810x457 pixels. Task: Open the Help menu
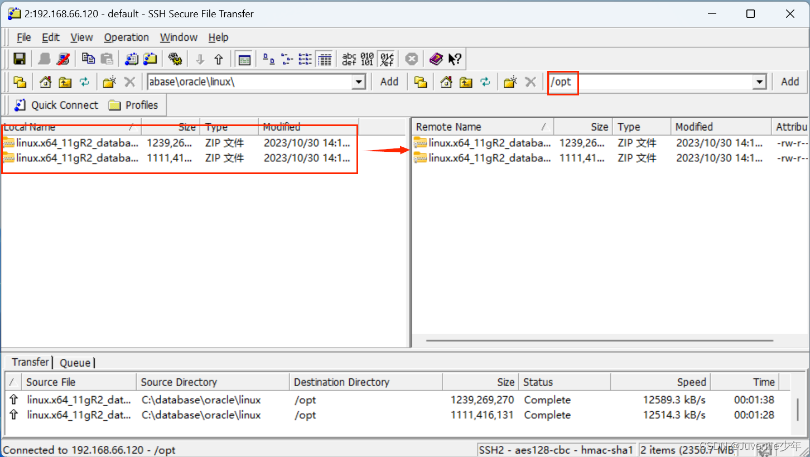tap(218, 37)
